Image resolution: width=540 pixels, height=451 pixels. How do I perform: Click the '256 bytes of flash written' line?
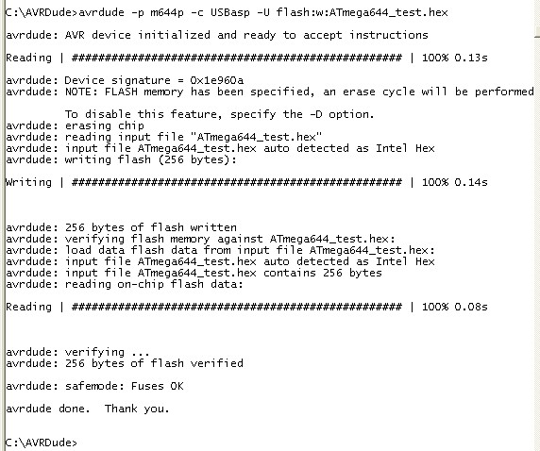click(x=121, y=227)
